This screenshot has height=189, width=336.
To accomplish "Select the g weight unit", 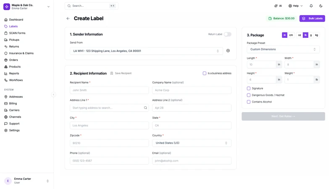I will click(311, 35).
